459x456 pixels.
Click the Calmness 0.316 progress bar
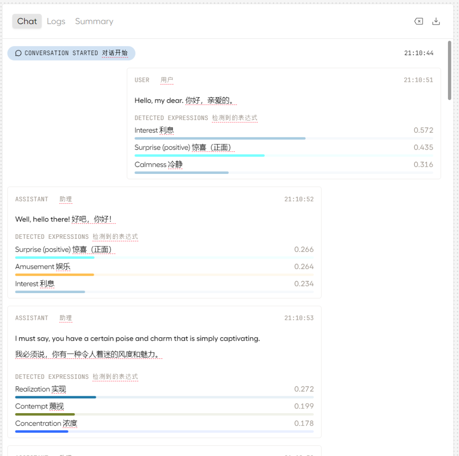(283, 173)
